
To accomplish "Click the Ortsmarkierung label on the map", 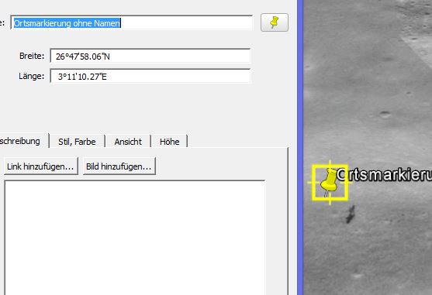I will click(x=384, y=175).
